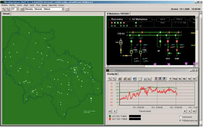The width and height of the screenshot is (203, 127).
Task: Click the yellow arrow navigation icon in main toolbar
Action: point(22,9)
